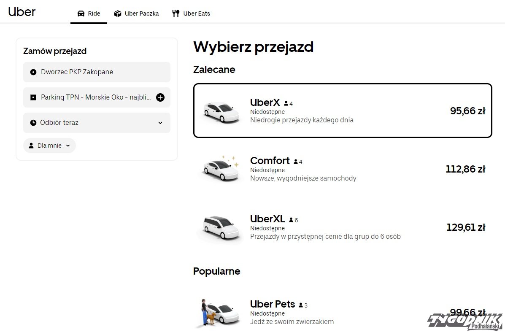This screenshot has height=332, width=505.
Task: Edit the Parking TPN destination field
Action: (x=95, y=97)
